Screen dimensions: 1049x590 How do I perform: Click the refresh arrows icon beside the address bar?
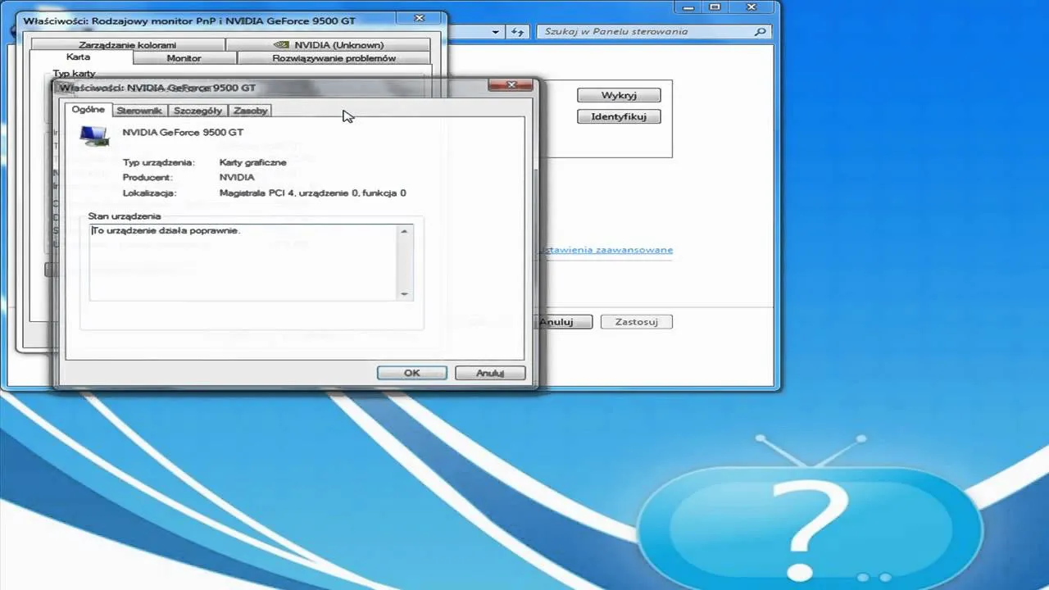pos(517,32)
